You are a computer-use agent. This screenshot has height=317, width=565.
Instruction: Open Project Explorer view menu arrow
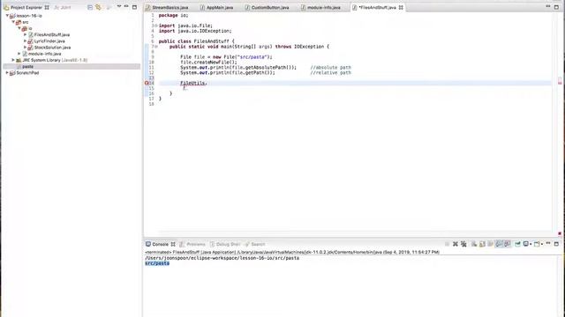[119, 7]
